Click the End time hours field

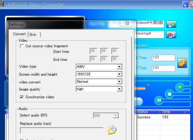(93, 59)
